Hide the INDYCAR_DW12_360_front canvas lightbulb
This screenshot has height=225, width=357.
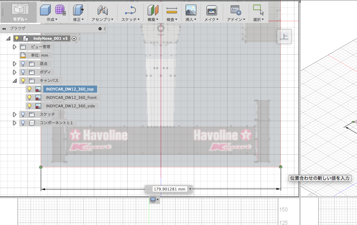(x=30, y=97)
